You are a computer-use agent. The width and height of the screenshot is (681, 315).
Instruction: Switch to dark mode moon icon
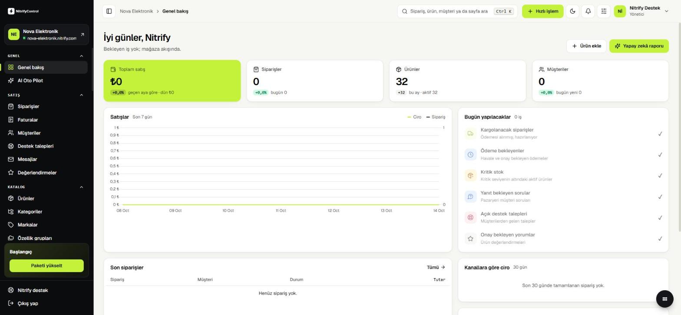click(x=572, y=11)
